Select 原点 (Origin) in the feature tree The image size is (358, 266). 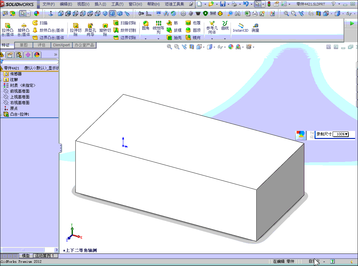pyautogui.click(x=11, y=109)
